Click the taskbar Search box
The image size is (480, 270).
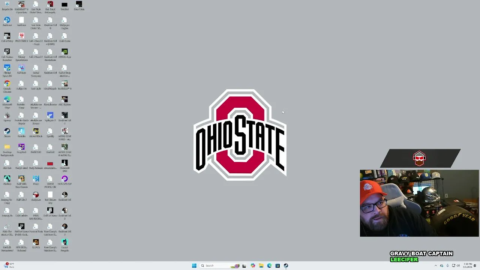219,265
